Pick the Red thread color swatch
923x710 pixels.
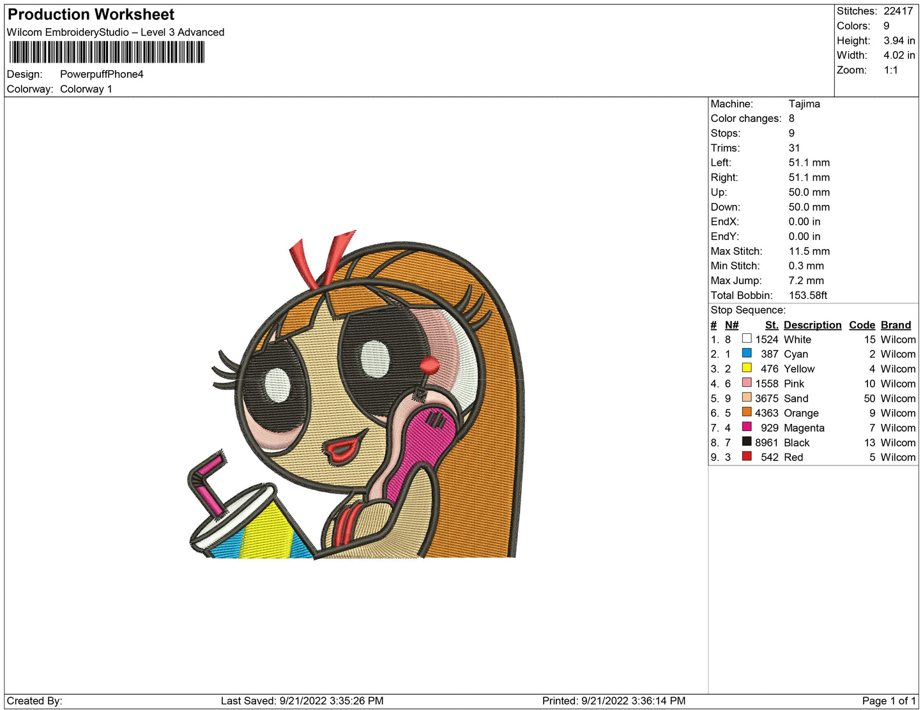click(747, 456)
